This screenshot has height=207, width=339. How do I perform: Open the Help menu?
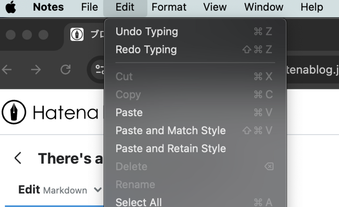point(312,7)
